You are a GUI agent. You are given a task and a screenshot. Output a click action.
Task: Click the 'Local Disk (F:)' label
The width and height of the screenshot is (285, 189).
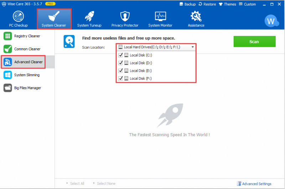pyautogui.click(x=141, y=78)
